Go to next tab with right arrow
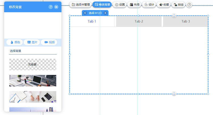Screen dimensions: 213x115 click(105, 13)
